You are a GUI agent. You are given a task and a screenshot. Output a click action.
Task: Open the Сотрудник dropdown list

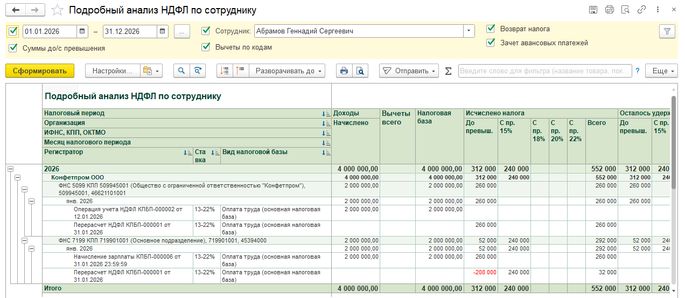(469, 31)
